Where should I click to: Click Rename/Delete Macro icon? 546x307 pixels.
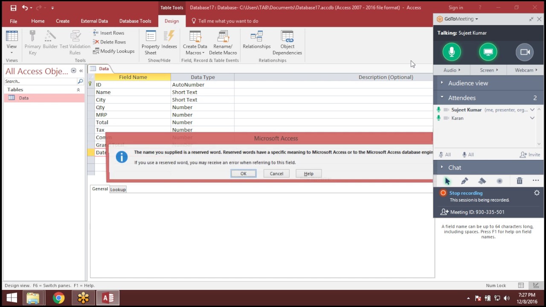coord(223,43)
